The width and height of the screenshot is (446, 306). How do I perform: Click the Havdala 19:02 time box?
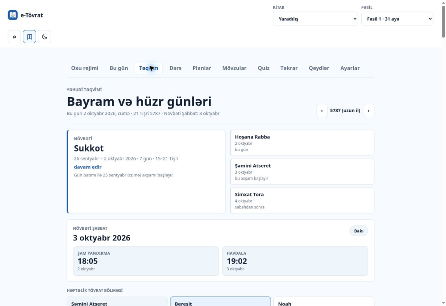point(295,261)
